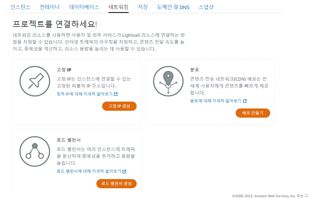Switch to the 컨테이너 tab
Image resolution: width=309 pixels, height=198 pixels.
click(x=50, y=7)
